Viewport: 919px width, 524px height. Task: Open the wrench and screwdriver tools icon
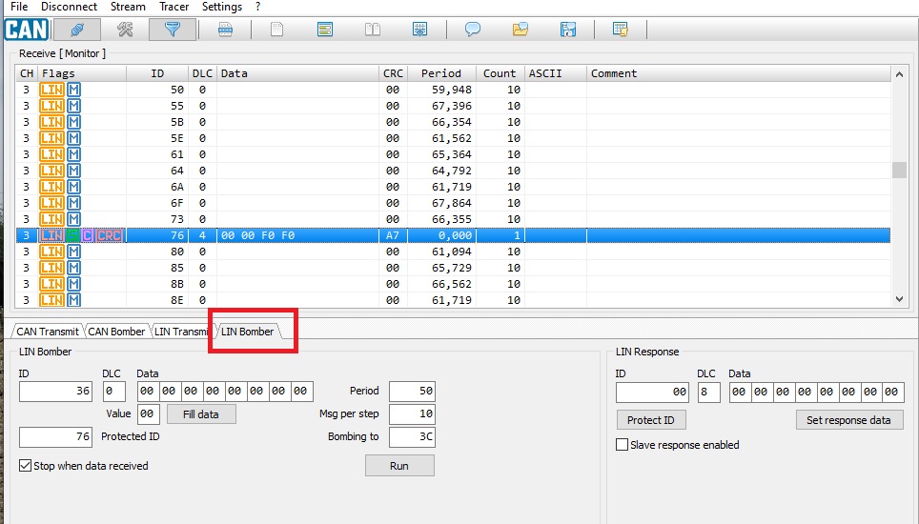(125, 29)
